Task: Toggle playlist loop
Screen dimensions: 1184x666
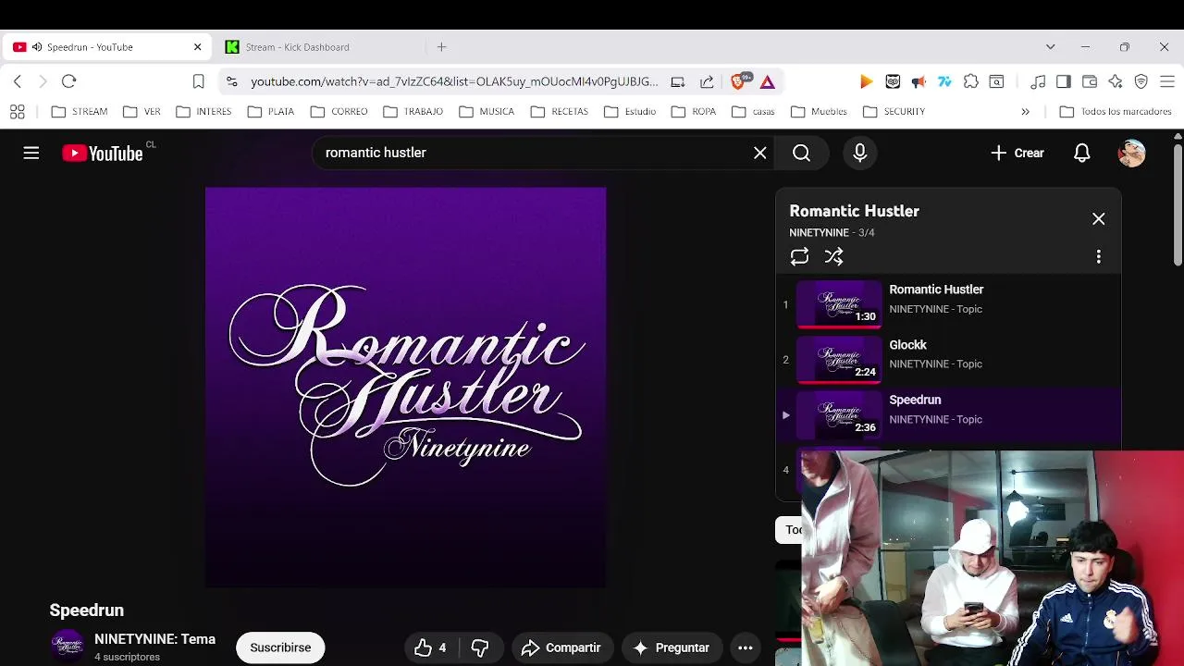Action: click(799, 256)
